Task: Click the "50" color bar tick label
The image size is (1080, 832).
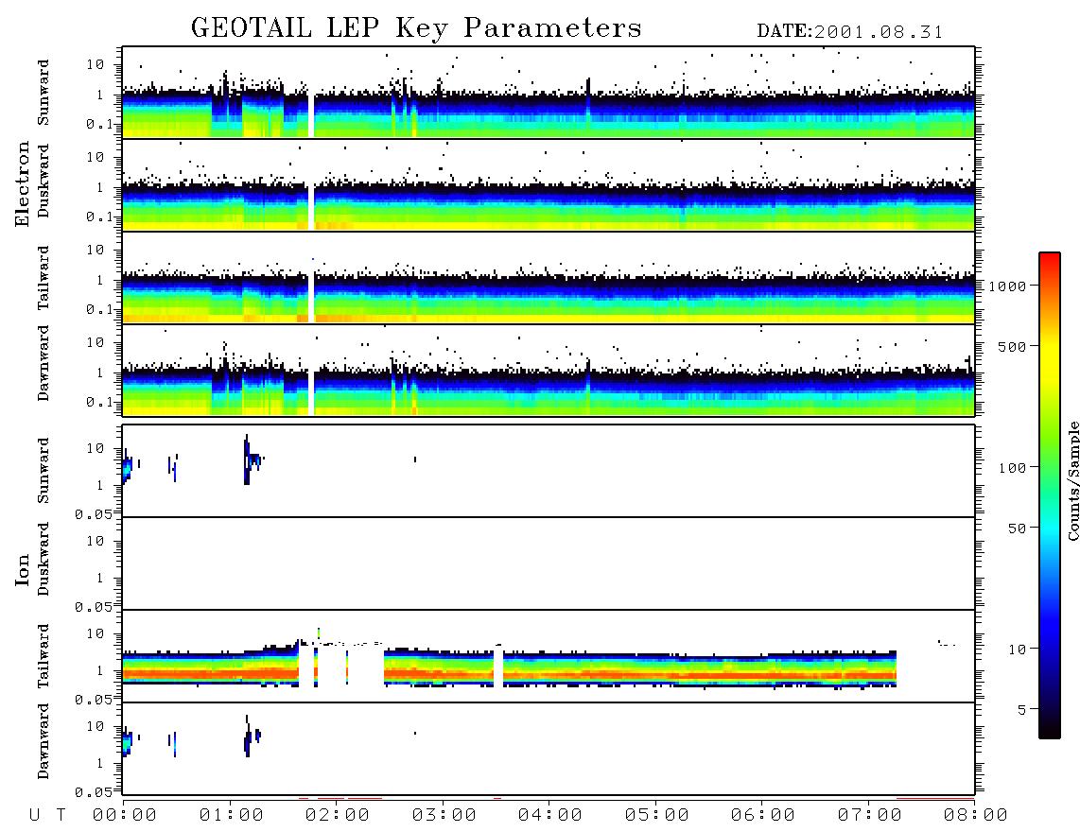Action: click(x=1017, y=529)
